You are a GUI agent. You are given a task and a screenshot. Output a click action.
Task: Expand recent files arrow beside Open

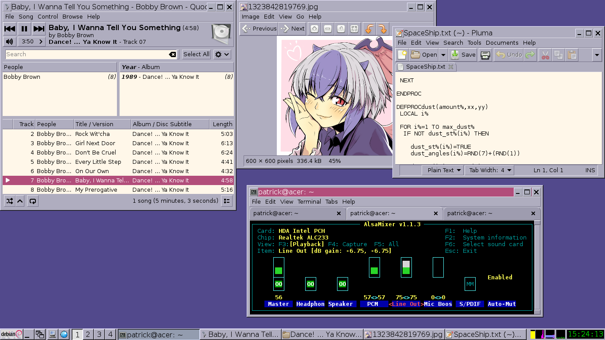(443, 55)
